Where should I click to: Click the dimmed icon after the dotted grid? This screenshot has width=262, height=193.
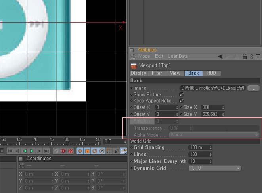[x=116, y=151]
